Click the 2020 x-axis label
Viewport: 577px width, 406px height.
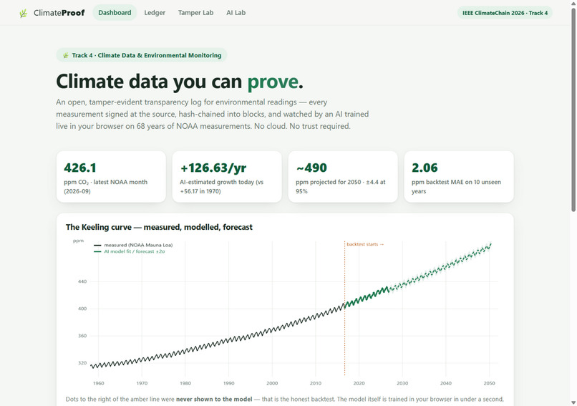[x=359, y=383]
